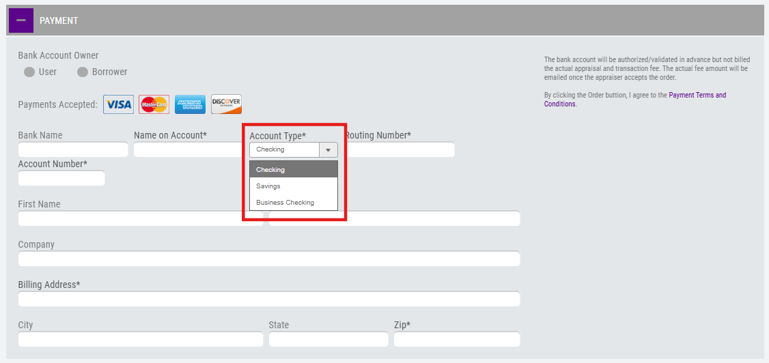The width and height of the screenshot is (769, 363).
Task: Select Borrower as bank account owner
Action: tap(83, 72)
